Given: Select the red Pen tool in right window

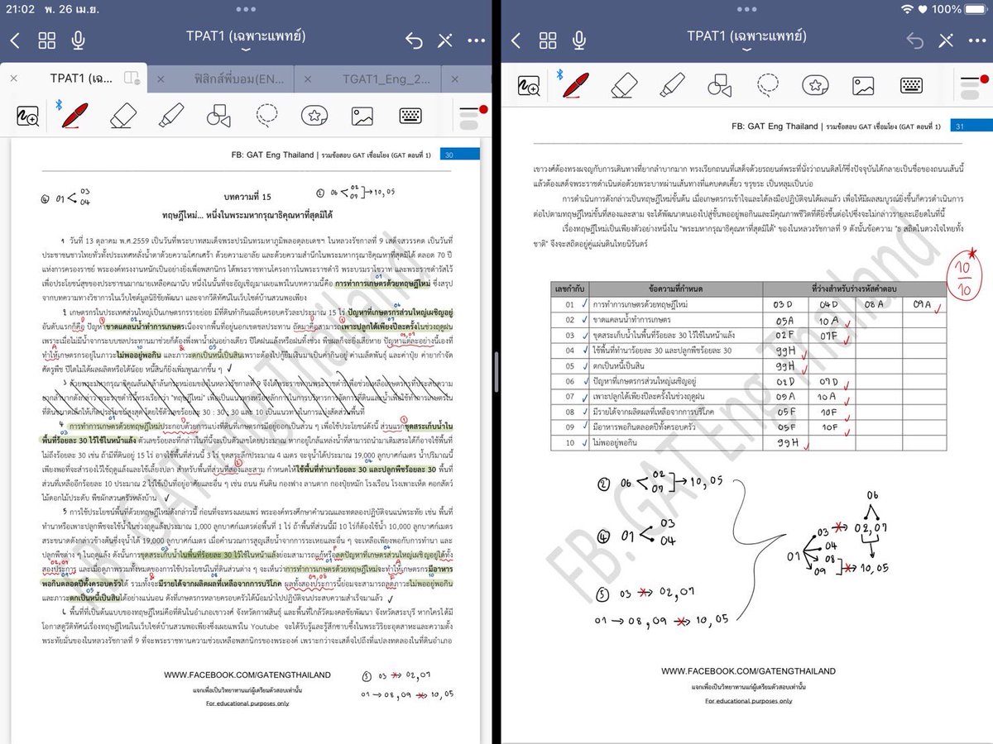Looking at the screenshot, I should tap(576, 84).
